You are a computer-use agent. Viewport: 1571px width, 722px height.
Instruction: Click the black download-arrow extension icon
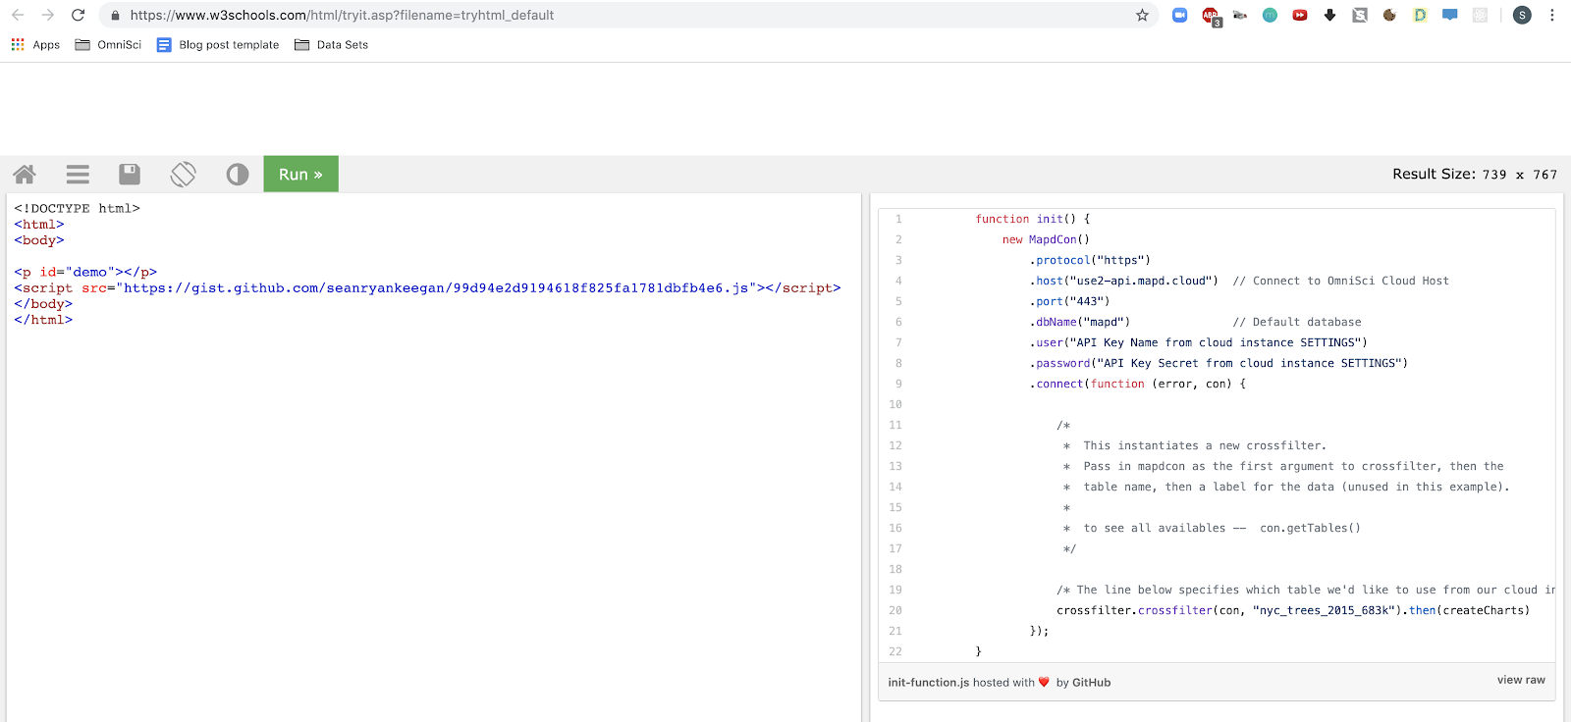pos(1329,15)
